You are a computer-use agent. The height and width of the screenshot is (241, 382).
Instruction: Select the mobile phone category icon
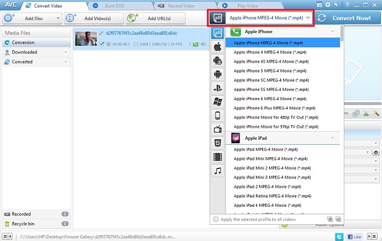(218, 115)
